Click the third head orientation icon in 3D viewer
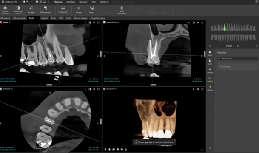Image resolution: width=259 pixels, height=153 pixels. coord(114,150)
